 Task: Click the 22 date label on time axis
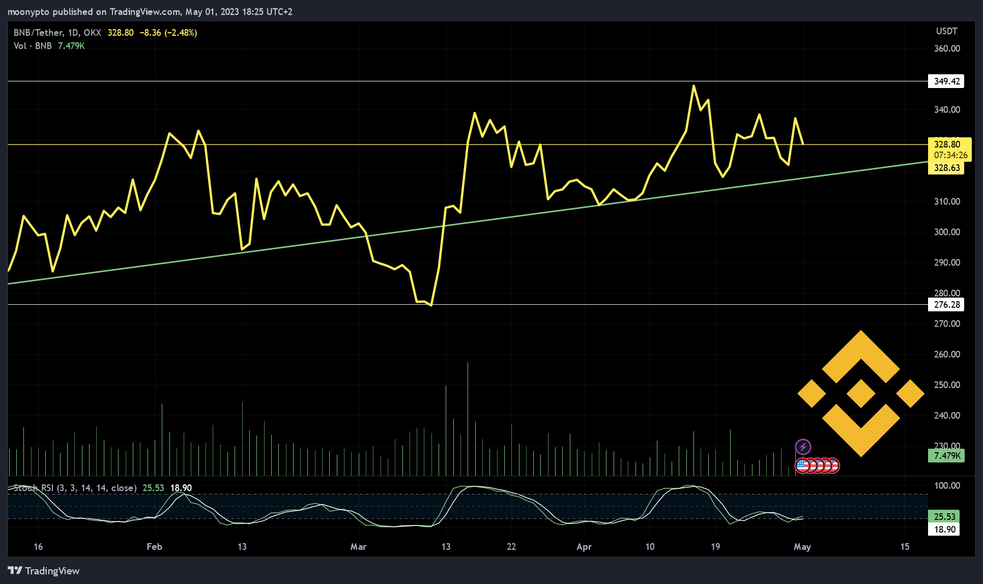511,547
